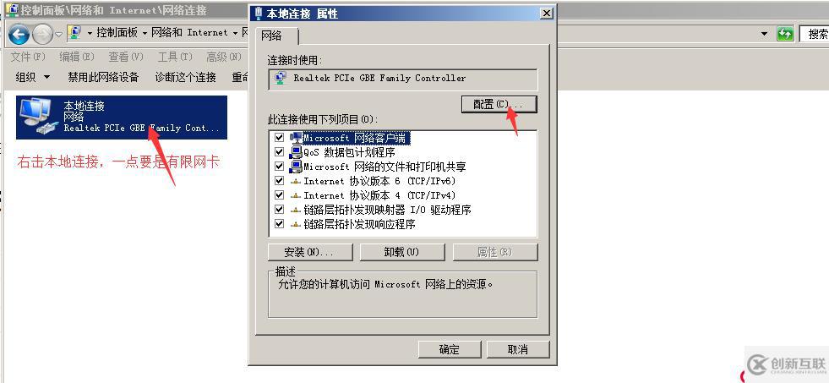Select 链路层拓扑发现响应程序 entry

click(x=352, y=224)
